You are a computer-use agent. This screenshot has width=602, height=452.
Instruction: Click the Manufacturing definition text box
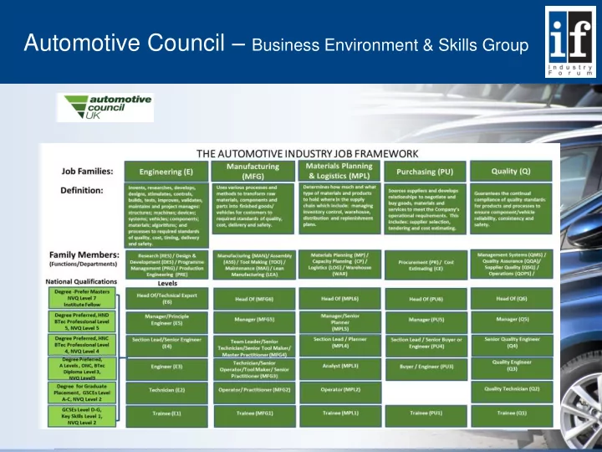253,208
